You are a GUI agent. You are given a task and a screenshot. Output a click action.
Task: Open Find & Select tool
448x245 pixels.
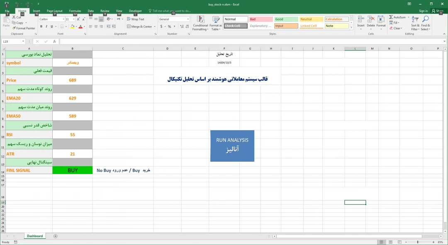pos(426,23)
